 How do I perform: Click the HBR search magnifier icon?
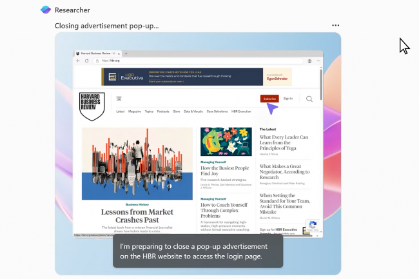coord(309,99)
